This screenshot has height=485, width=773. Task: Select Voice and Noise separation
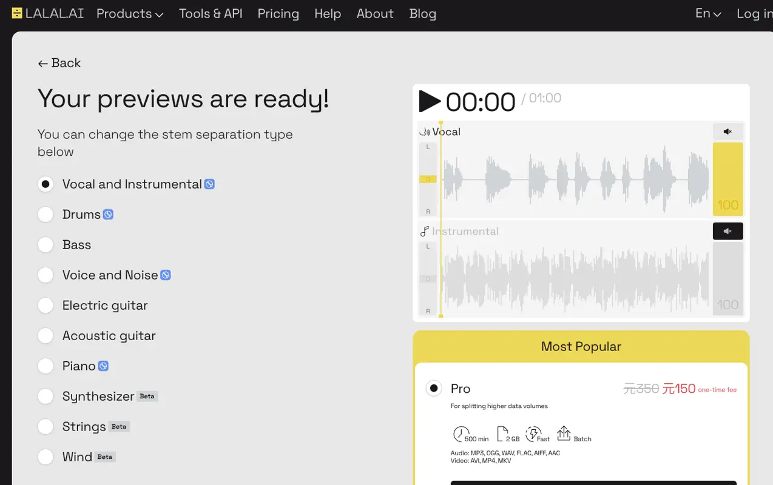coord(46,275)
